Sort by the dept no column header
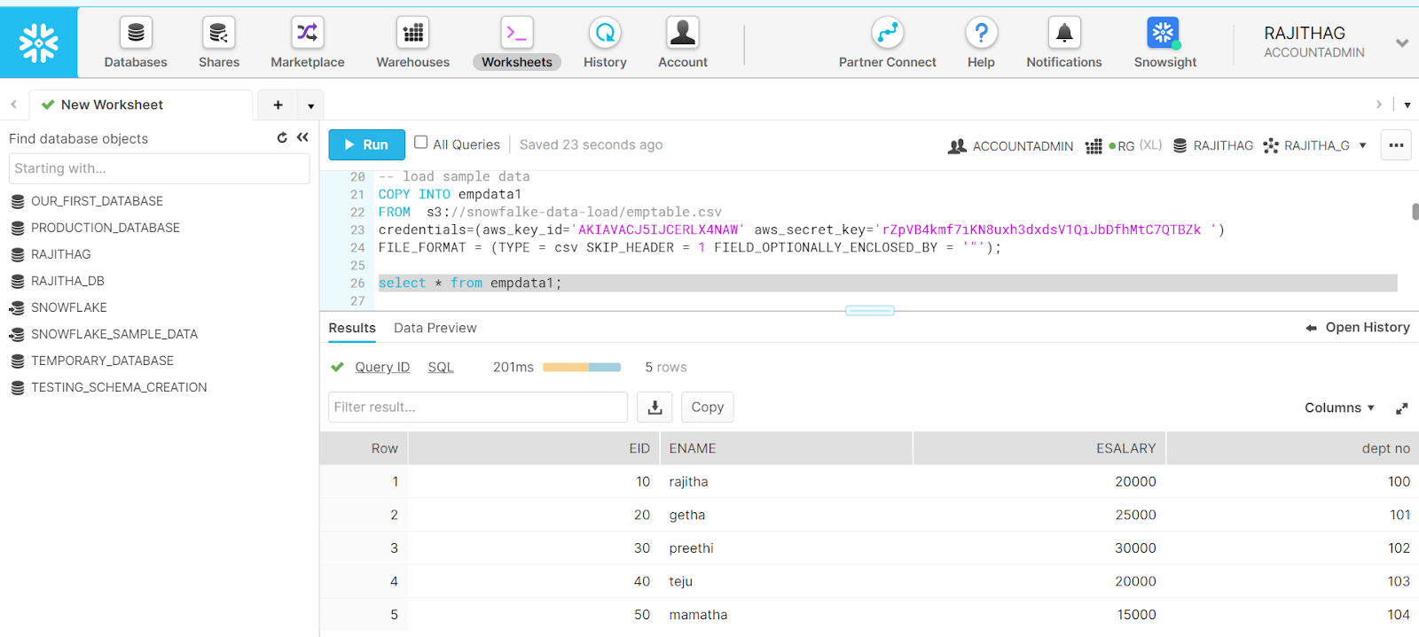Screen dimensions: 1419x637 coord(1292,448)
